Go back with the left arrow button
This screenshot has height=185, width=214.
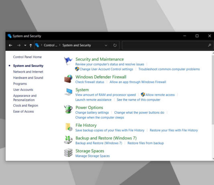click(10, 45)
